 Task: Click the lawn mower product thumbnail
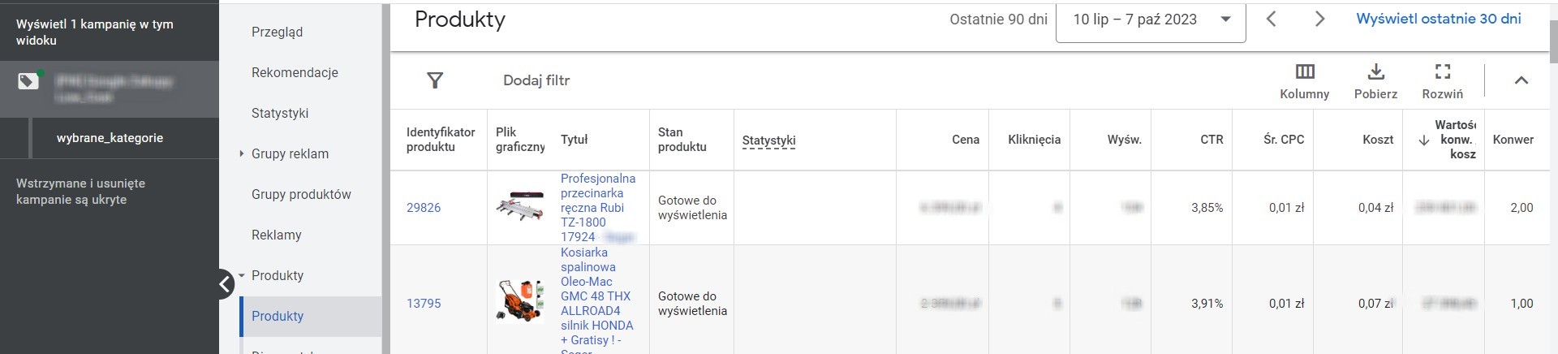[x=519, y=300]
